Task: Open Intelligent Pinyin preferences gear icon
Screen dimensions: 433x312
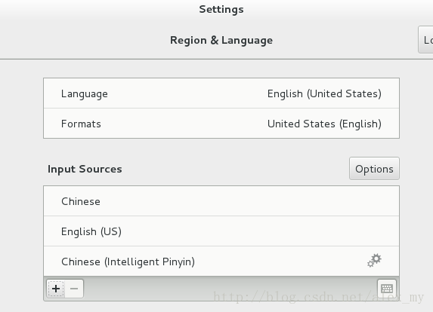Action: (374, 261)
